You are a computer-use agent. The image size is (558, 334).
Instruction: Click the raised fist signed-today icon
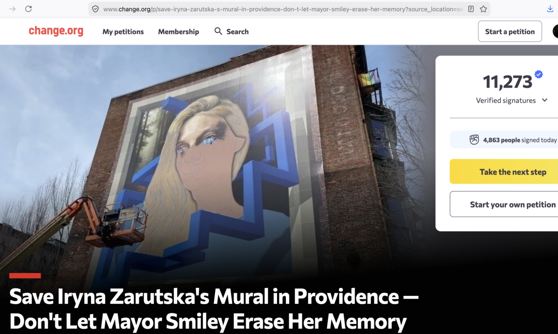click(x=474, y=140)
